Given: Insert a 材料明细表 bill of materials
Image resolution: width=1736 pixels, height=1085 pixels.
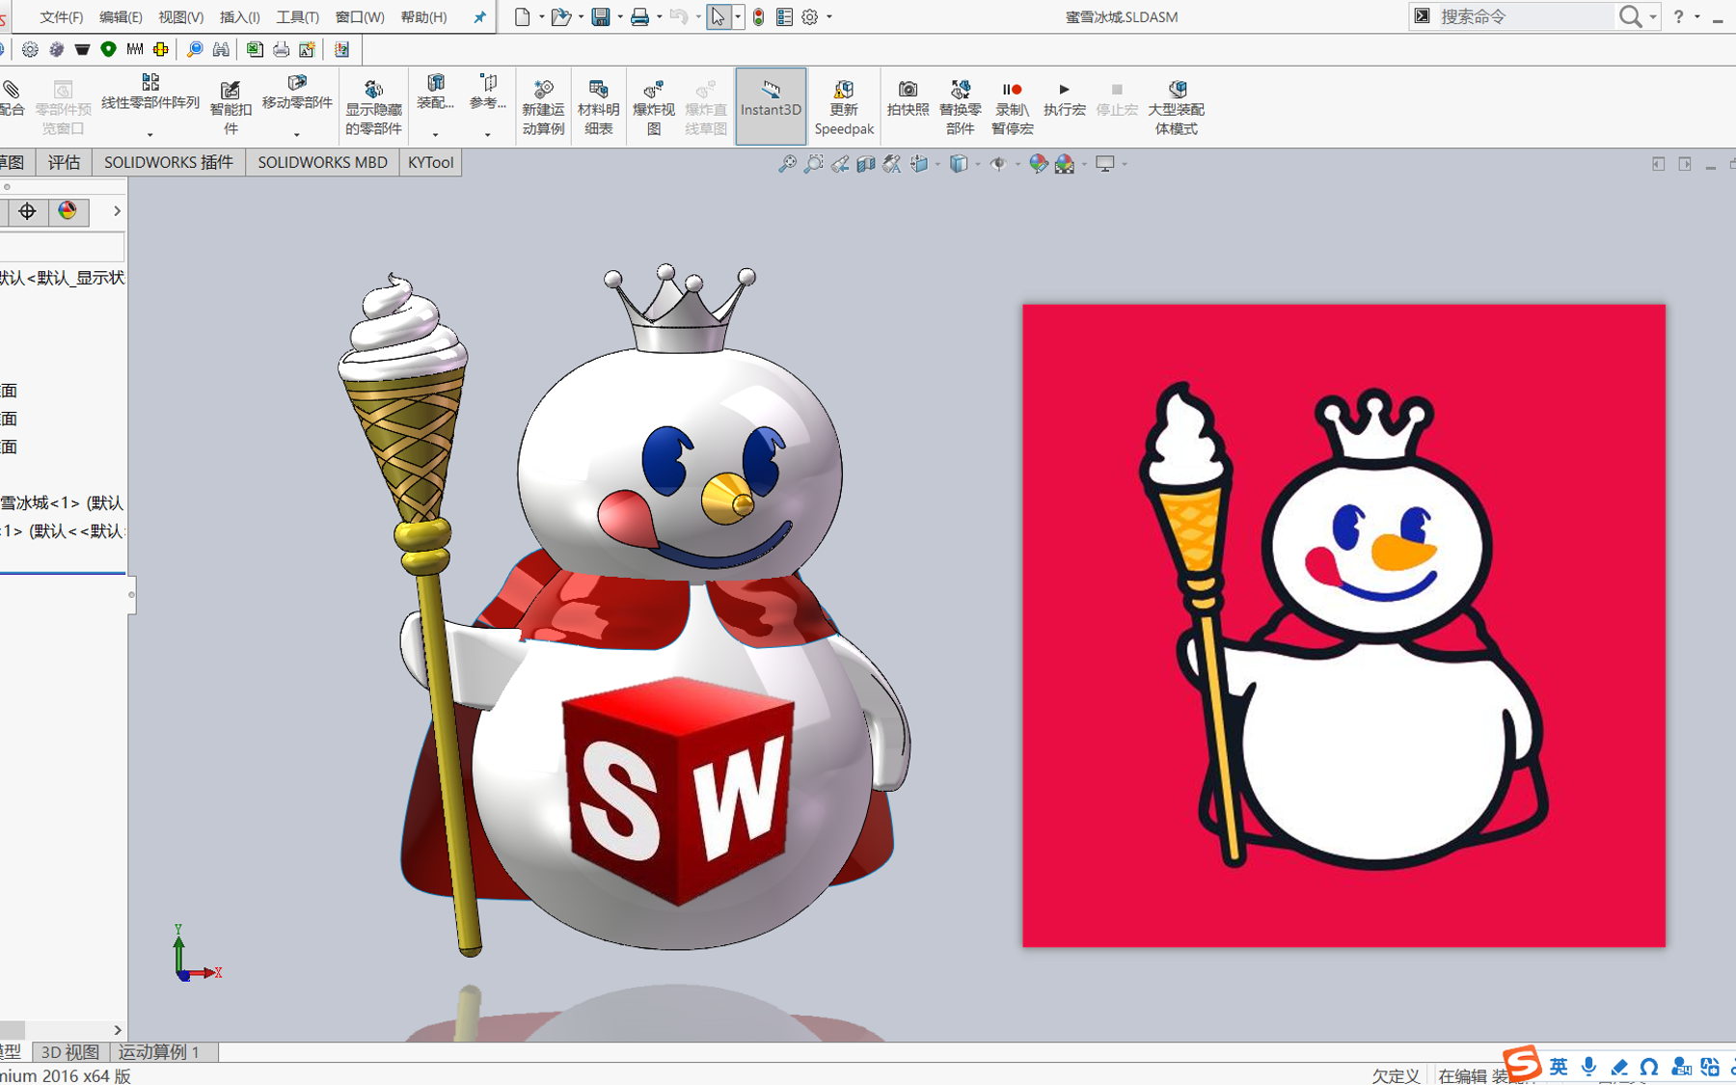Looking at the screenshot, I should [598, 106].
